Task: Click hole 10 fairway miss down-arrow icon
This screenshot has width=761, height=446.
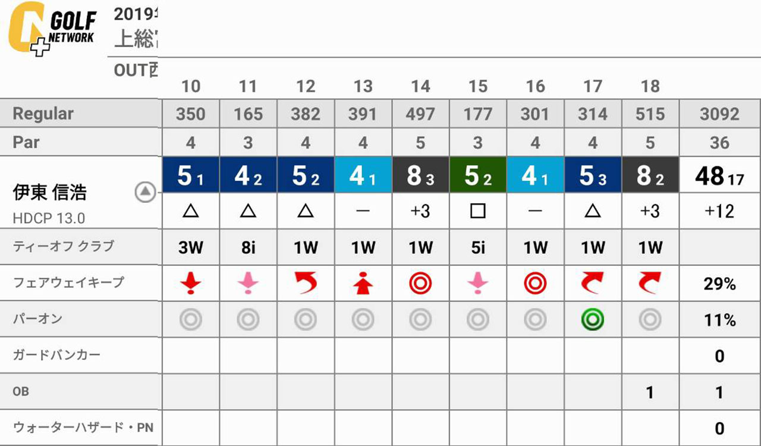Action: click(190, 284)
